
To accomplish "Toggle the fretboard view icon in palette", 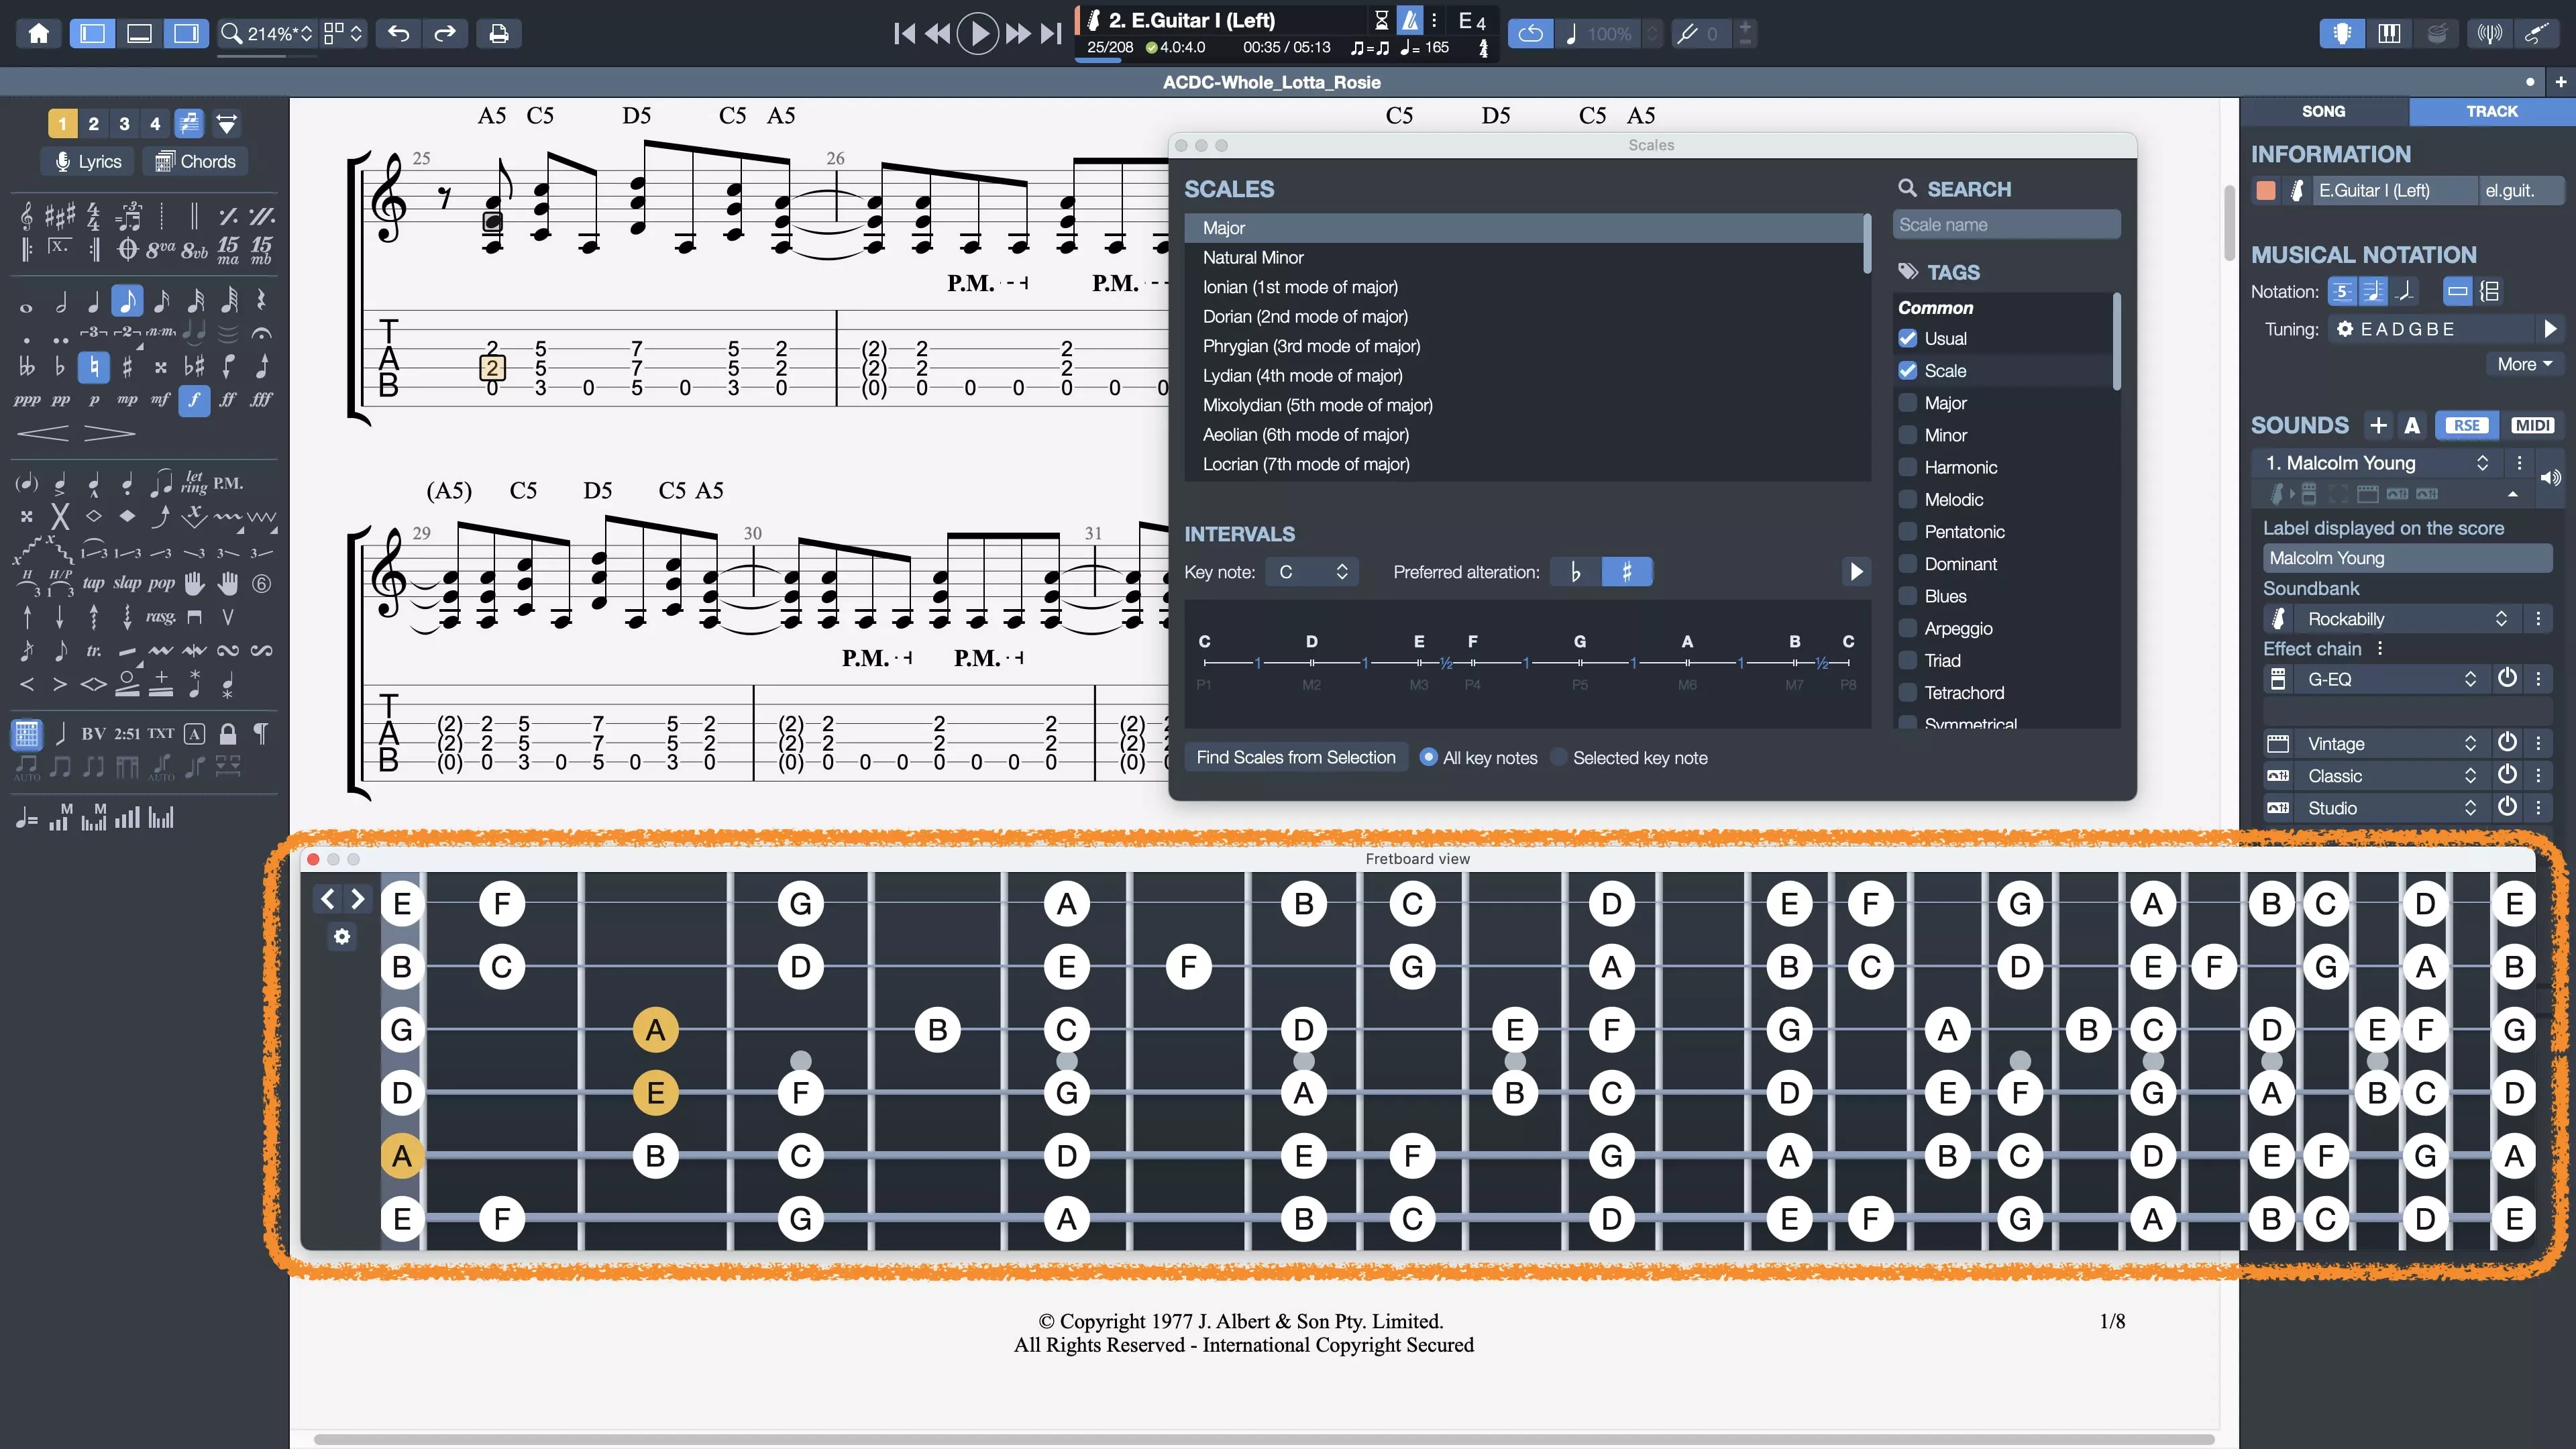I will coord(27,734).
